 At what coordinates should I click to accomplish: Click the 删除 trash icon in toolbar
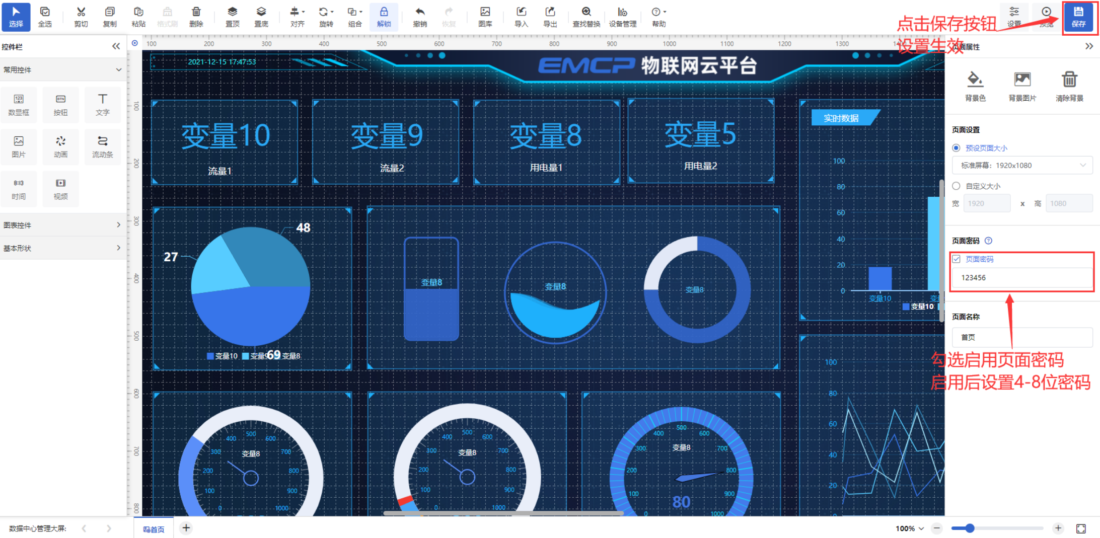click(196, 17)
